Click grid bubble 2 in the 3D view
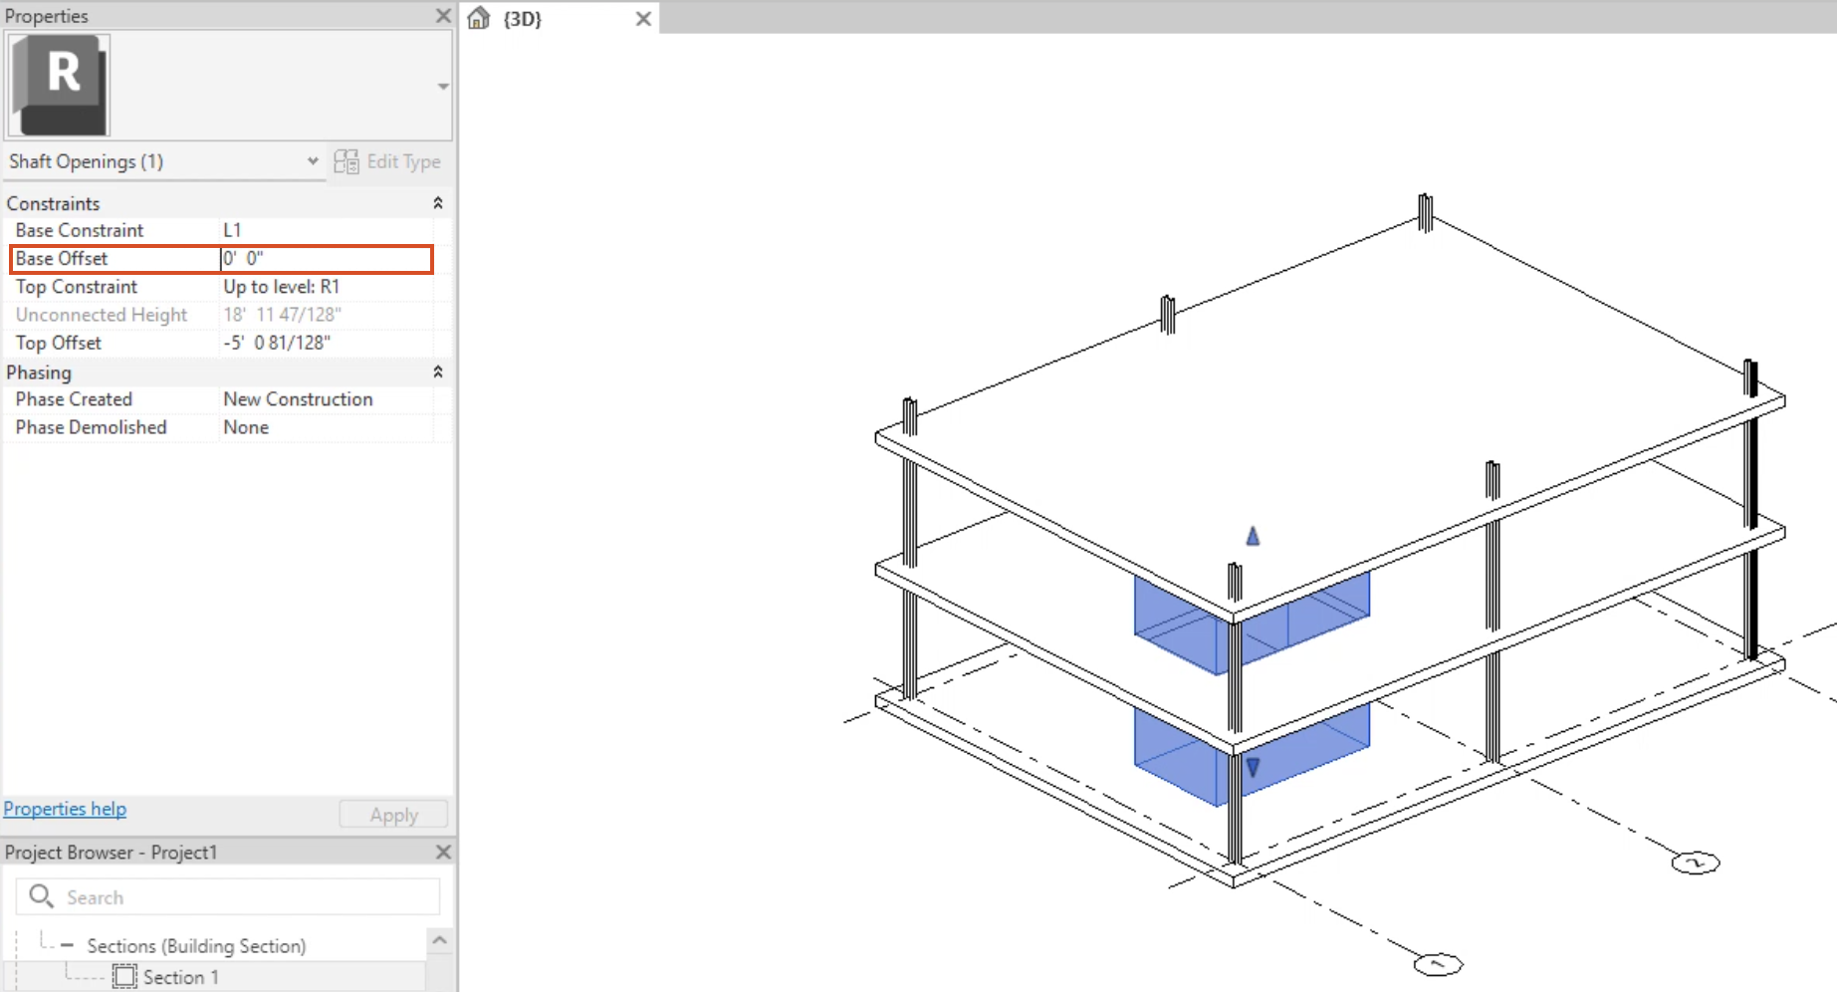The image size is (1837, 992). point(1696,861)
